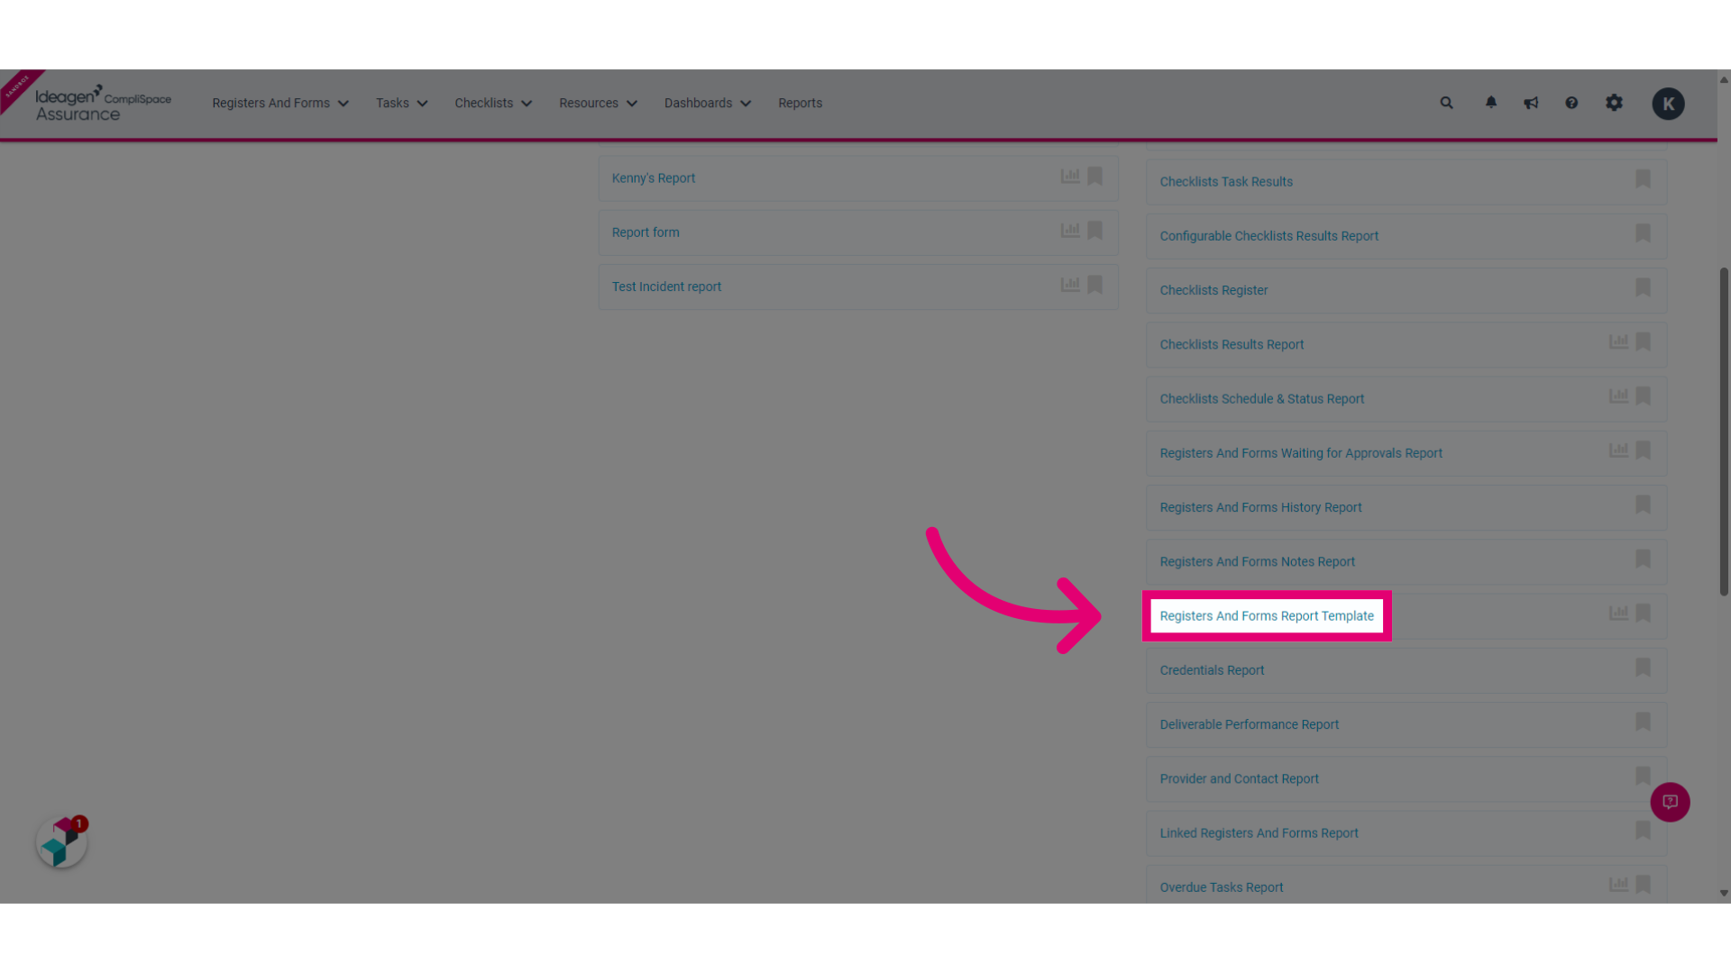Open Linked Registers And Forms Report
This screenshot has height=973, width=1731.
coord(1259,833)
